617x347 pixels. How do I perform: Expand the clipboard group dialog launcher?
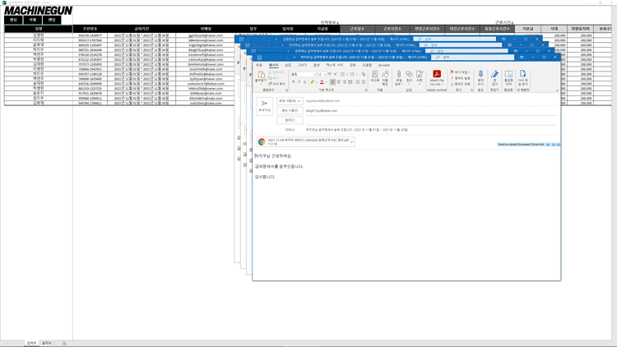[x=286, y=90]
